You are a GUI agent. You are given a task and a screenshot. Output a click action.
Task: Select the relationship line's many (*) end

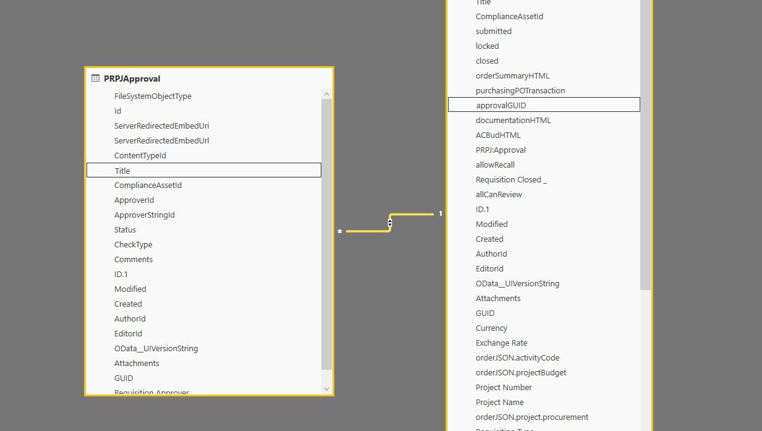pos(340,231)
